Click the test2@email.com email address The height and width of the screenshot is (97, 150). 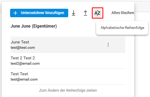point(25,64)
